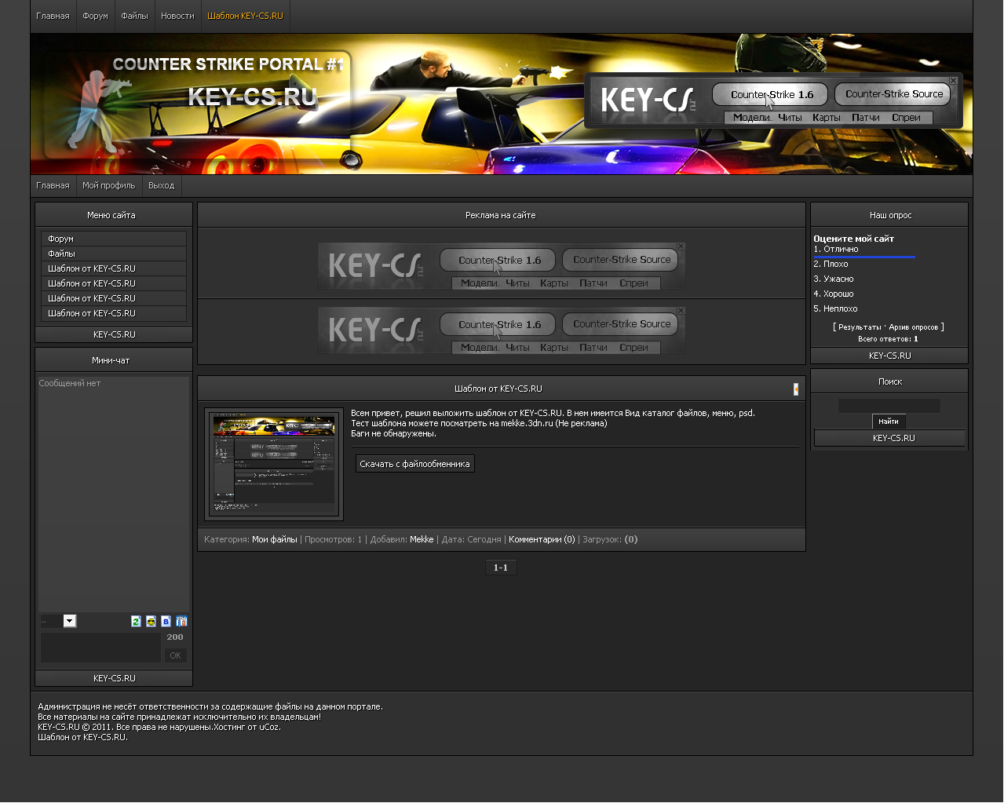Open the Архив опросов link

click(x=914, y=327)
